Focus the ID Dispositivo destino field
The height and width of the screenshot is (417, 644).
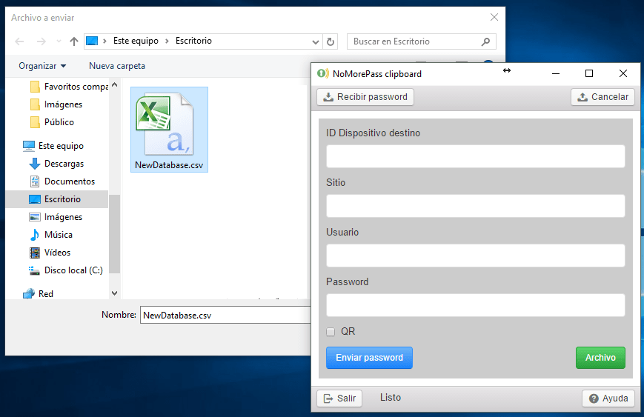tap(476, 156)
